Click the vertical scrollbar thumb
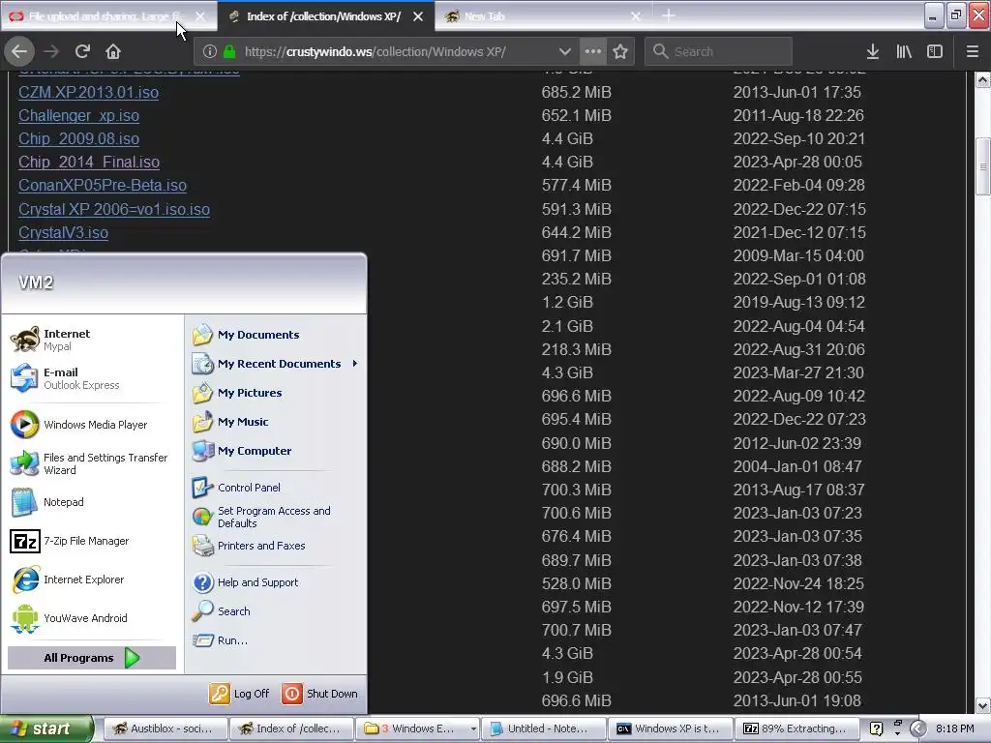The image size is (991, 743). (x=983, y=166)
